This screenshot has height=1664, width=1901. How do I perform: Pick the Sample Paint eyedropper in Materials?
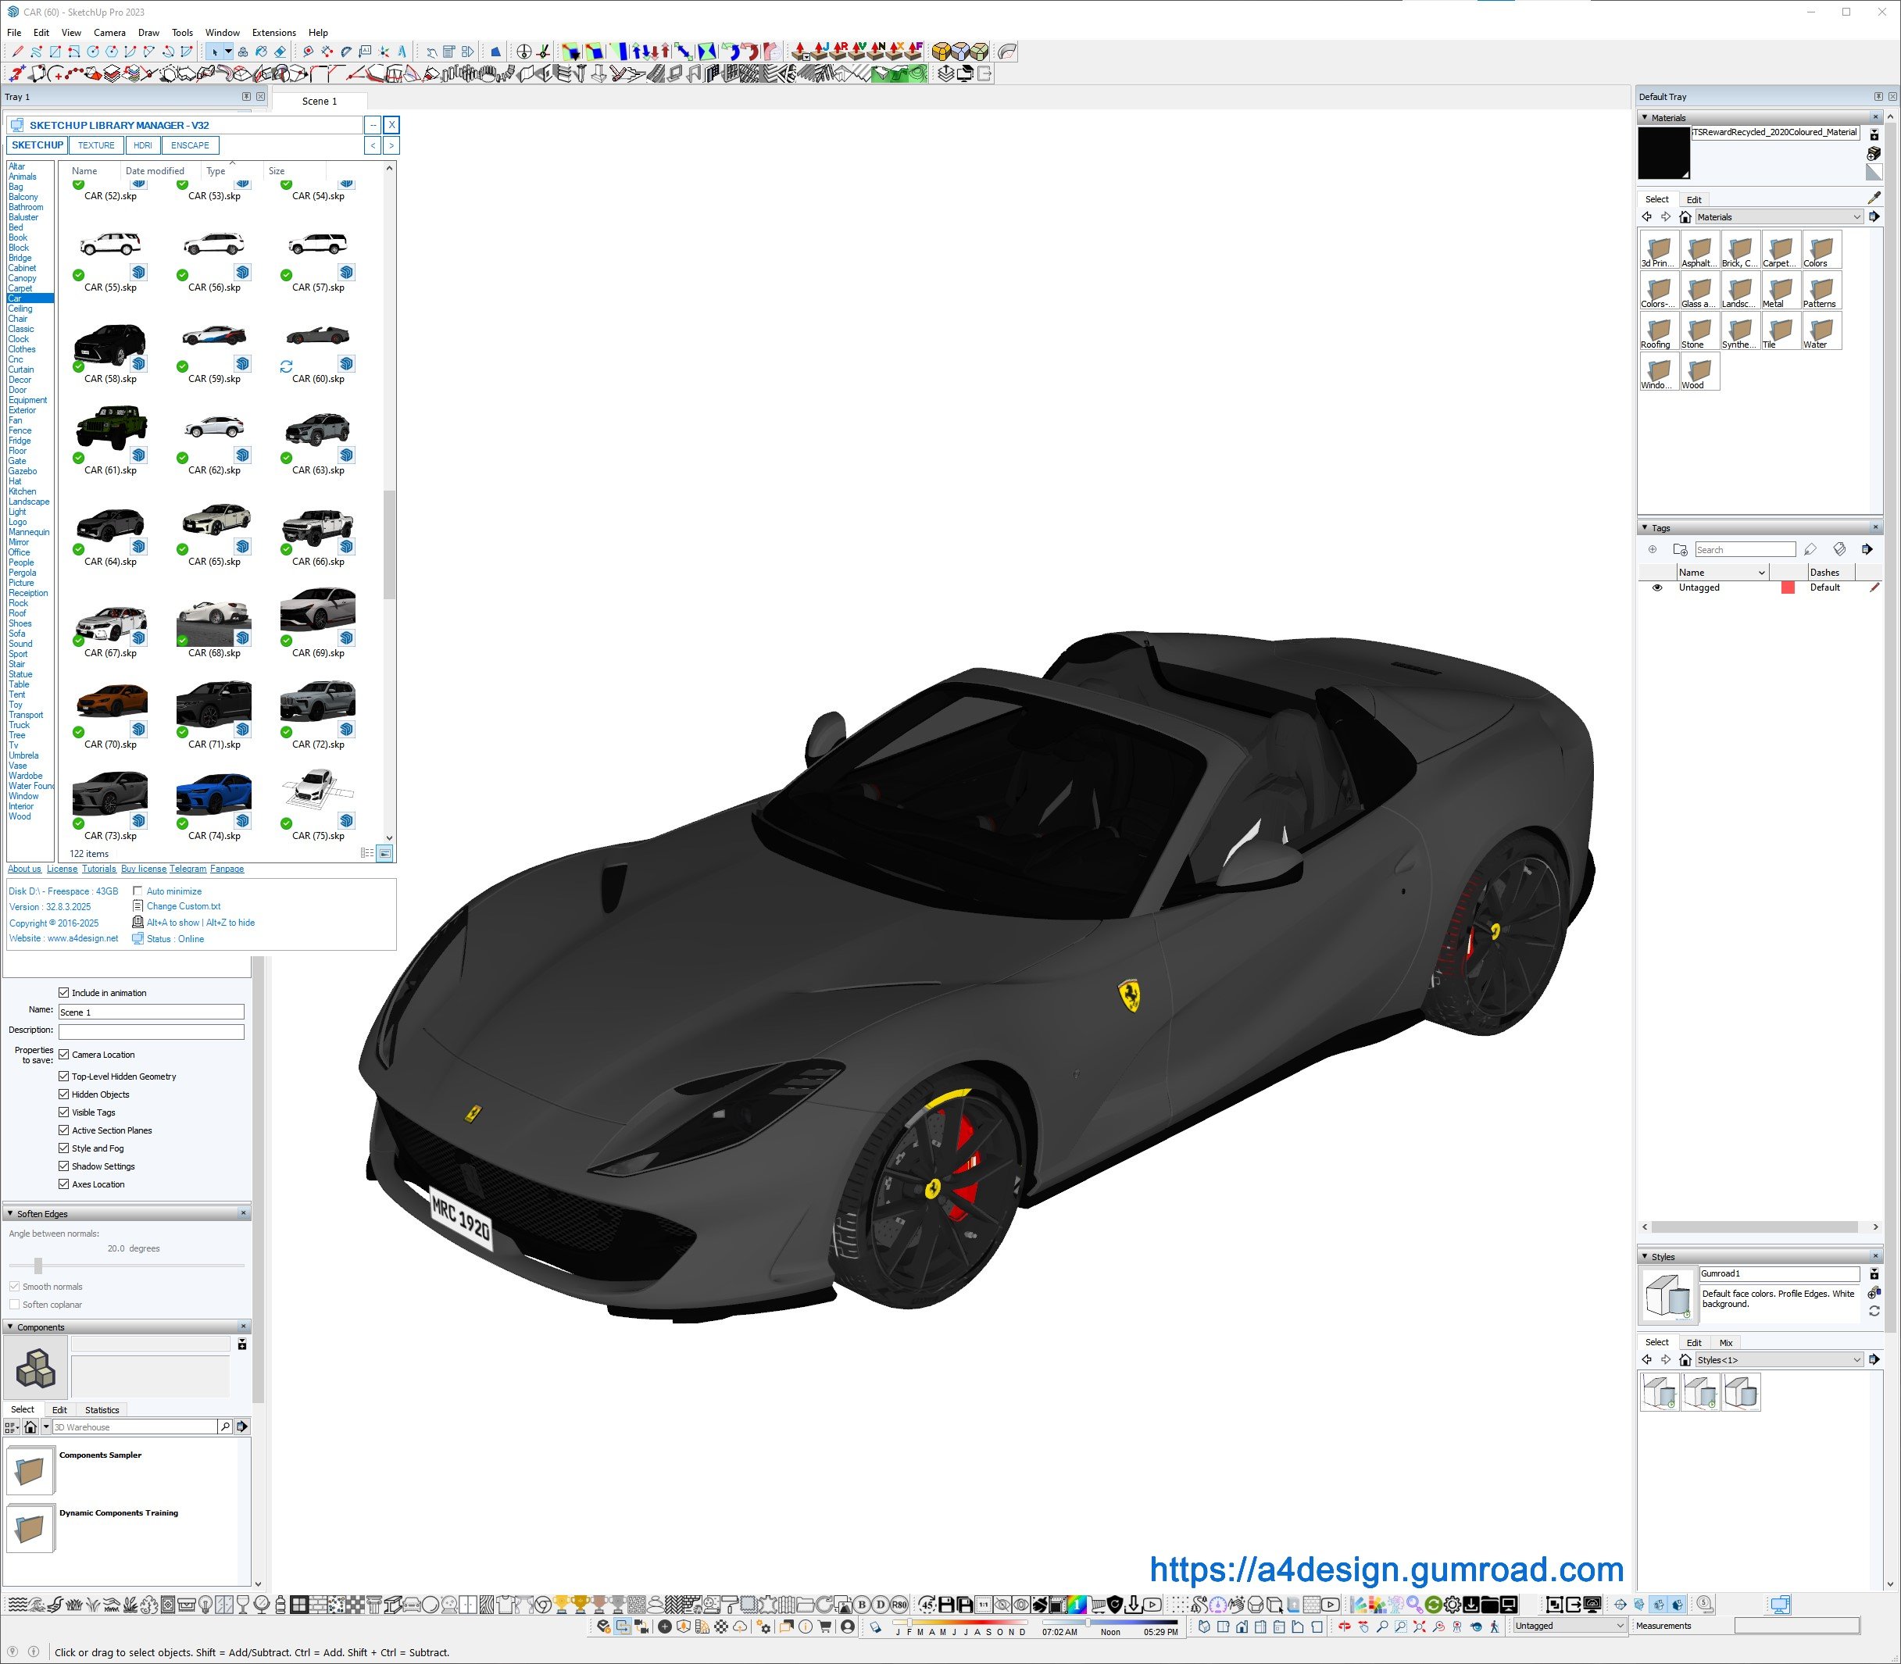coord(1873,198)
